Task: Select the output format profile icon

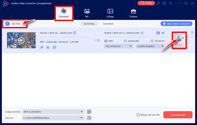Action: click(178, 38)
